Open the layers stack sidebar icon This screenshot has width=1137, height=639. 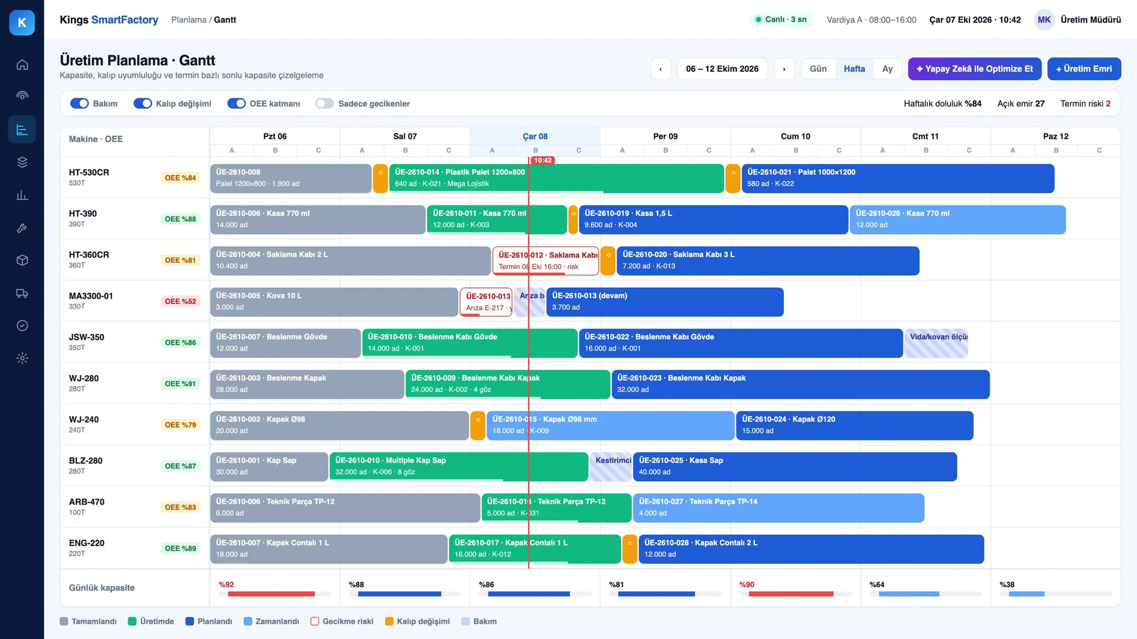pos(22,162)
